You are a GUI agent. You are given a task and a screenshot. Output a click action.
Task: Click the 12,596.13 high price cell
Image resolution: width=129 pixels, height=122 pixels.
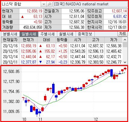coord(96,51)
